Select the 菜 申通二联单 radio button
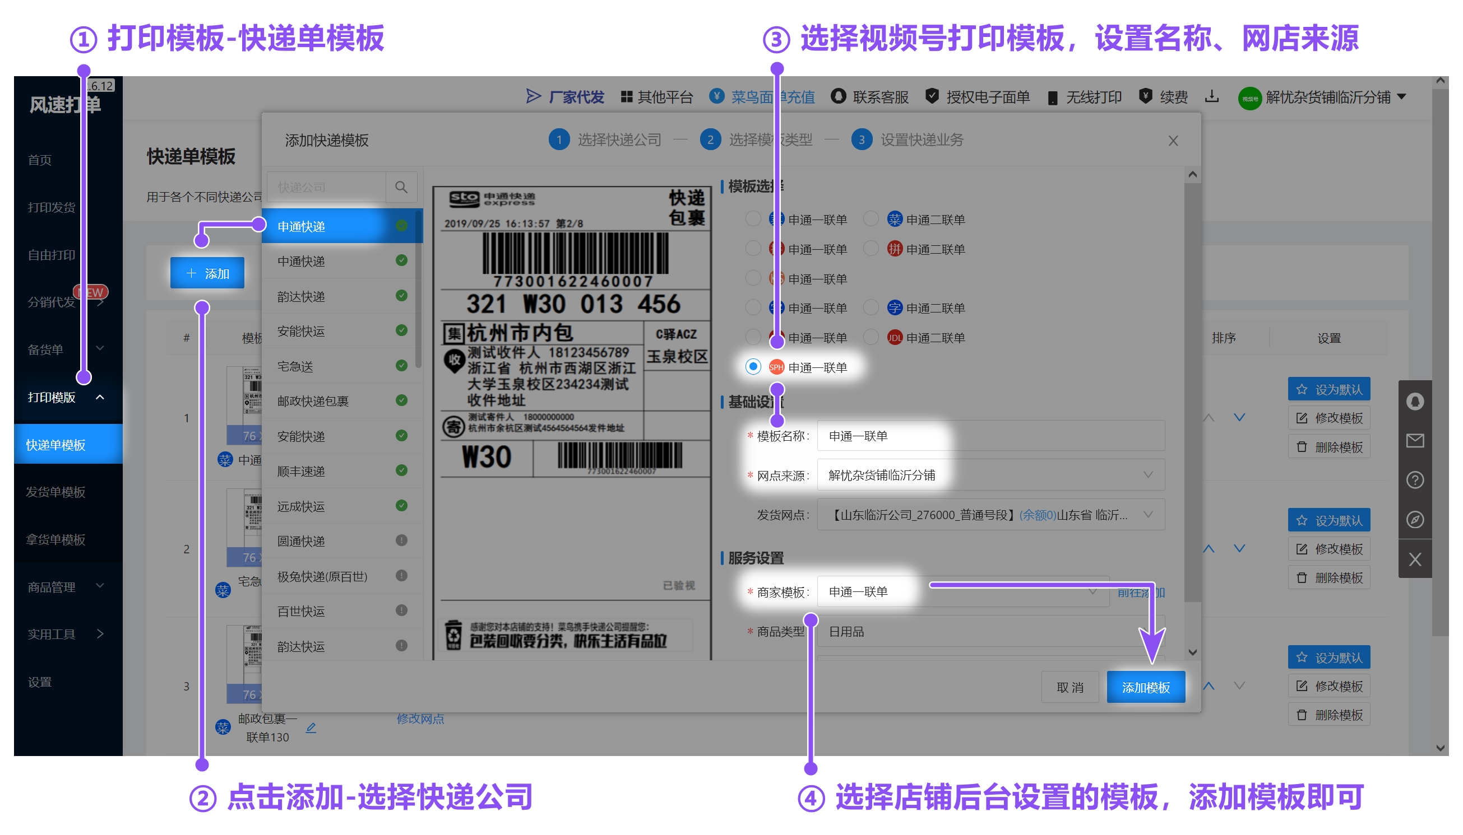Image resolution: width=1463 pixels, height=835 pixels. pos(871,218)
